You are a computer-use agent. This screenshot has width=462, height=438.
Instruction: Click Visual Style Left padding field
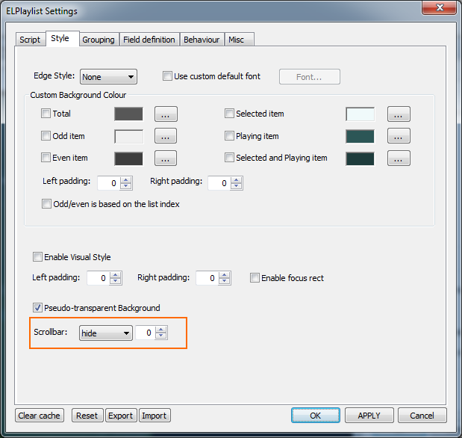click(x=98, y=278)
